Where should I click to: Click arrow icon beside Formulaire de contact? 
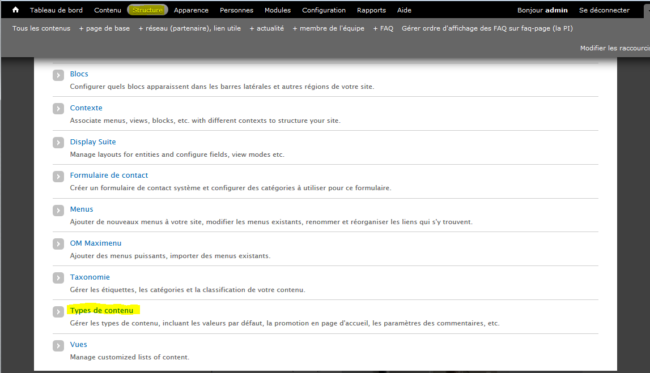pos(58,177)
